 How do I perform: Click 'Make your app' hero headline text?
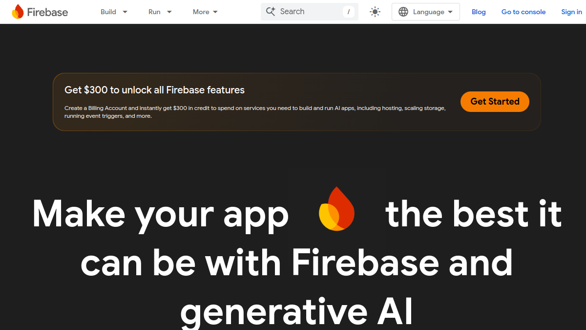(161, 215)
